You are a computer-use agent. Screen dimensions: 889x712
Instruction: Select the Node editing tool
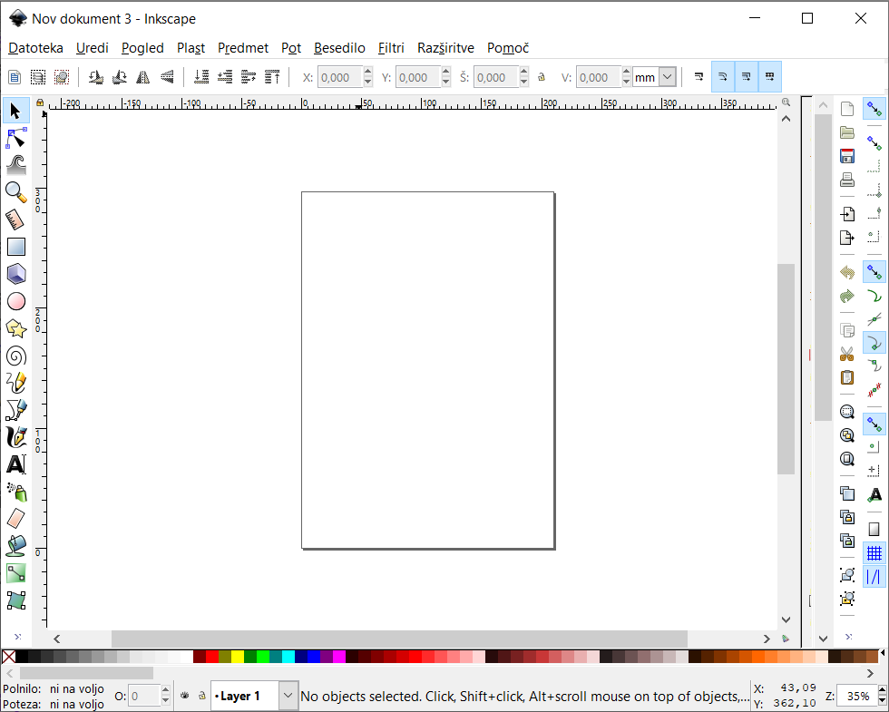coord(16,138)
